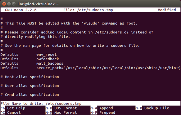Minimize the terminal window
The width and height of the screenshot is (181, 115).
coord(9,4)
